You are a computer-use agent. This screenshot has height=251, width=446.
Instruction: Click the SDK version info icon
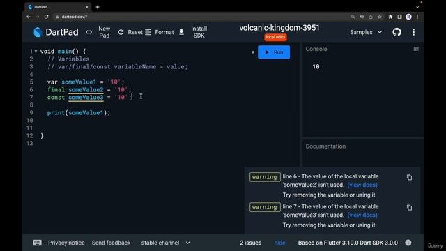pyautogui.click(x=408, y=243)
